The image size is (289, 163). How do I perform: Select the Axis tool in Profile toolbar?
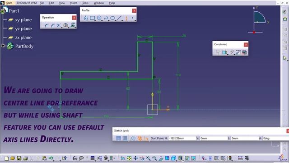pyautogui.click(x=126, y=18)
